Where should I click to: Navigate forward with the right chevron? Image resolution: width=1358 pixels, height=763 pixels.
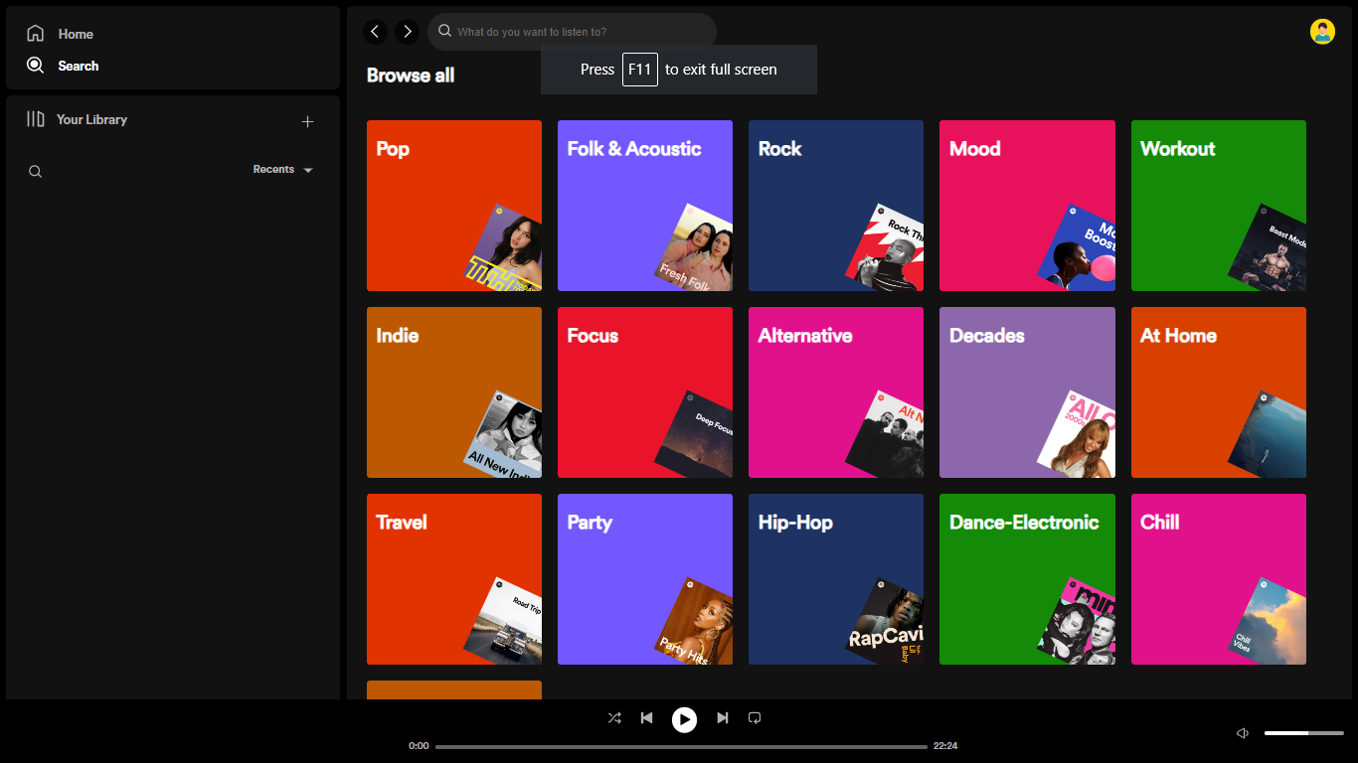click(x=407, y=31)
